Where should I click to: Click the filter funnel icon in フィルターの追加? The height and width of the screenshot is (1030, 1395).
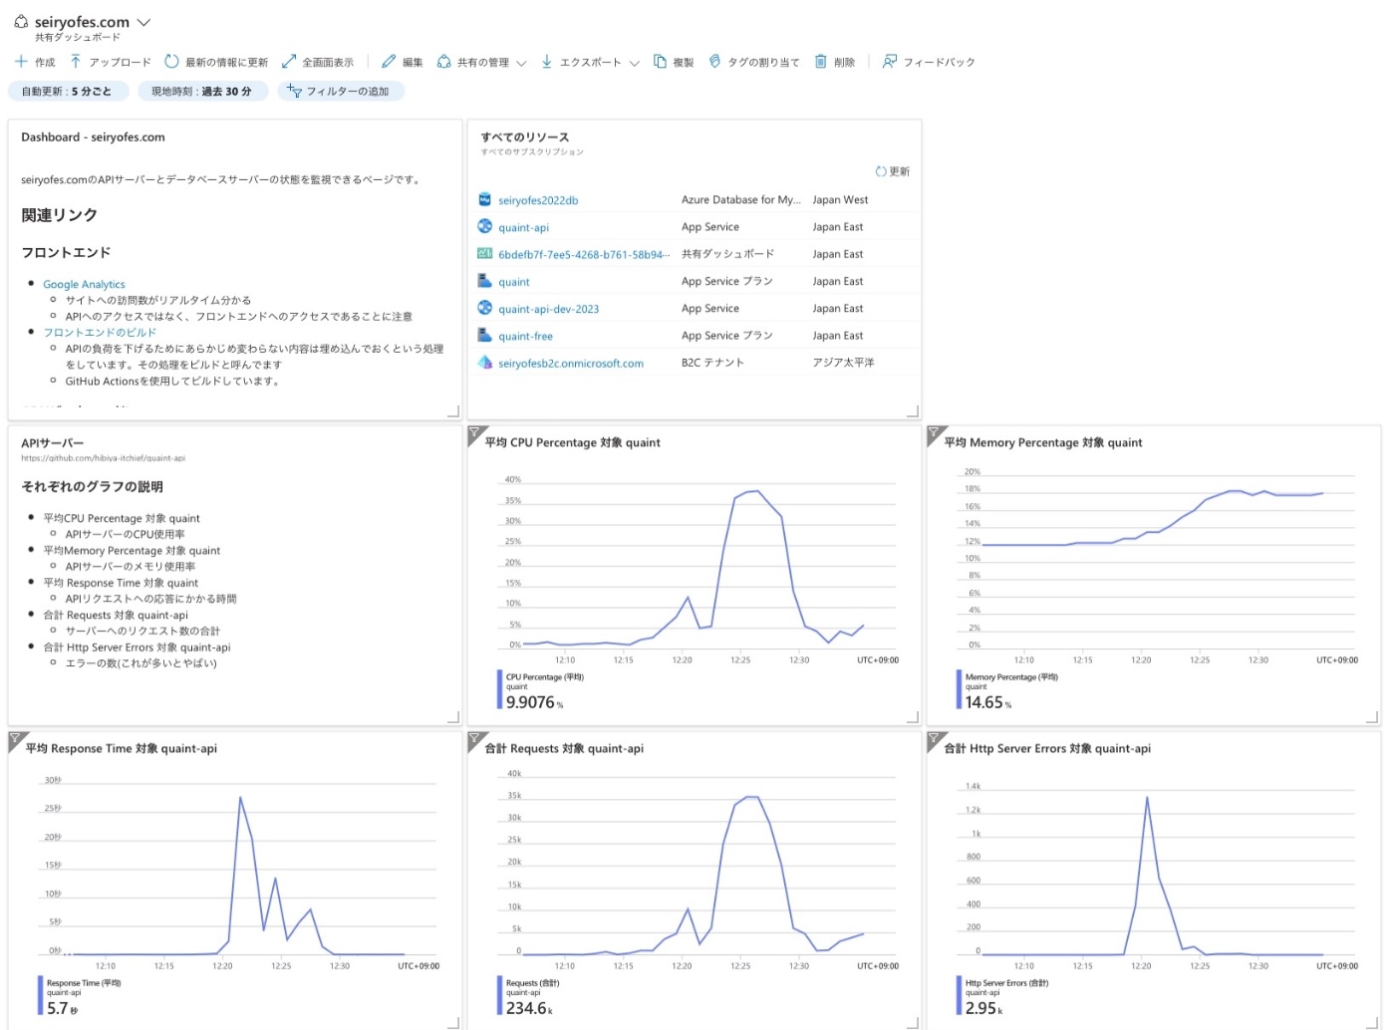click(x=294, y=91)
